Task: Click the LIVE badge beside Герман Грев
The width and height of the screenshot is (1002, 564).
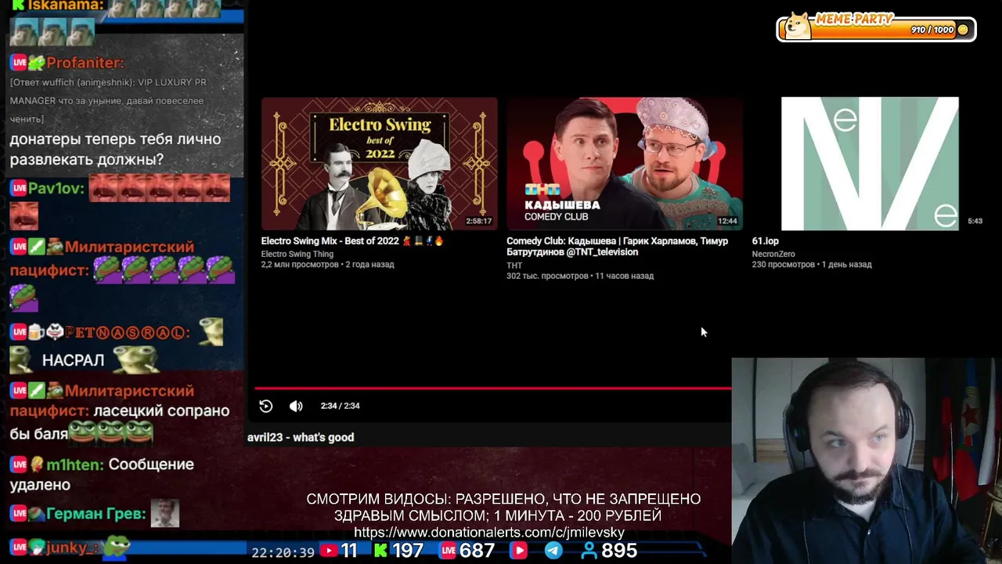Action: pyautogui.click(x=19, y=514)
